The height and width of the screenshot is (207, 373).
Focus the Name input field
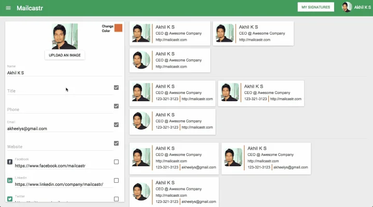(x=64, y=73)
